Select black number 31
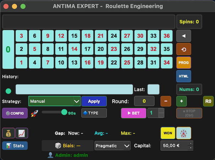 point(153,63)
